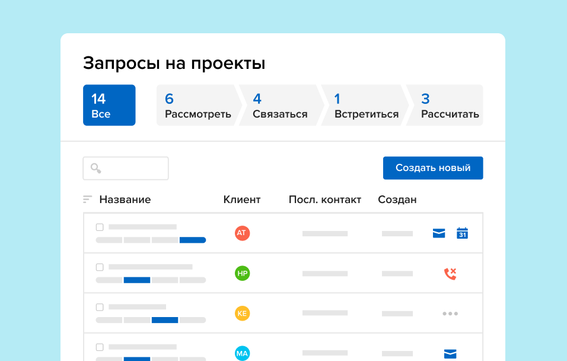Screen dimensions: 567x361
Task: Click the magnifier icon in the search box
Action: [x=96, y=168]
